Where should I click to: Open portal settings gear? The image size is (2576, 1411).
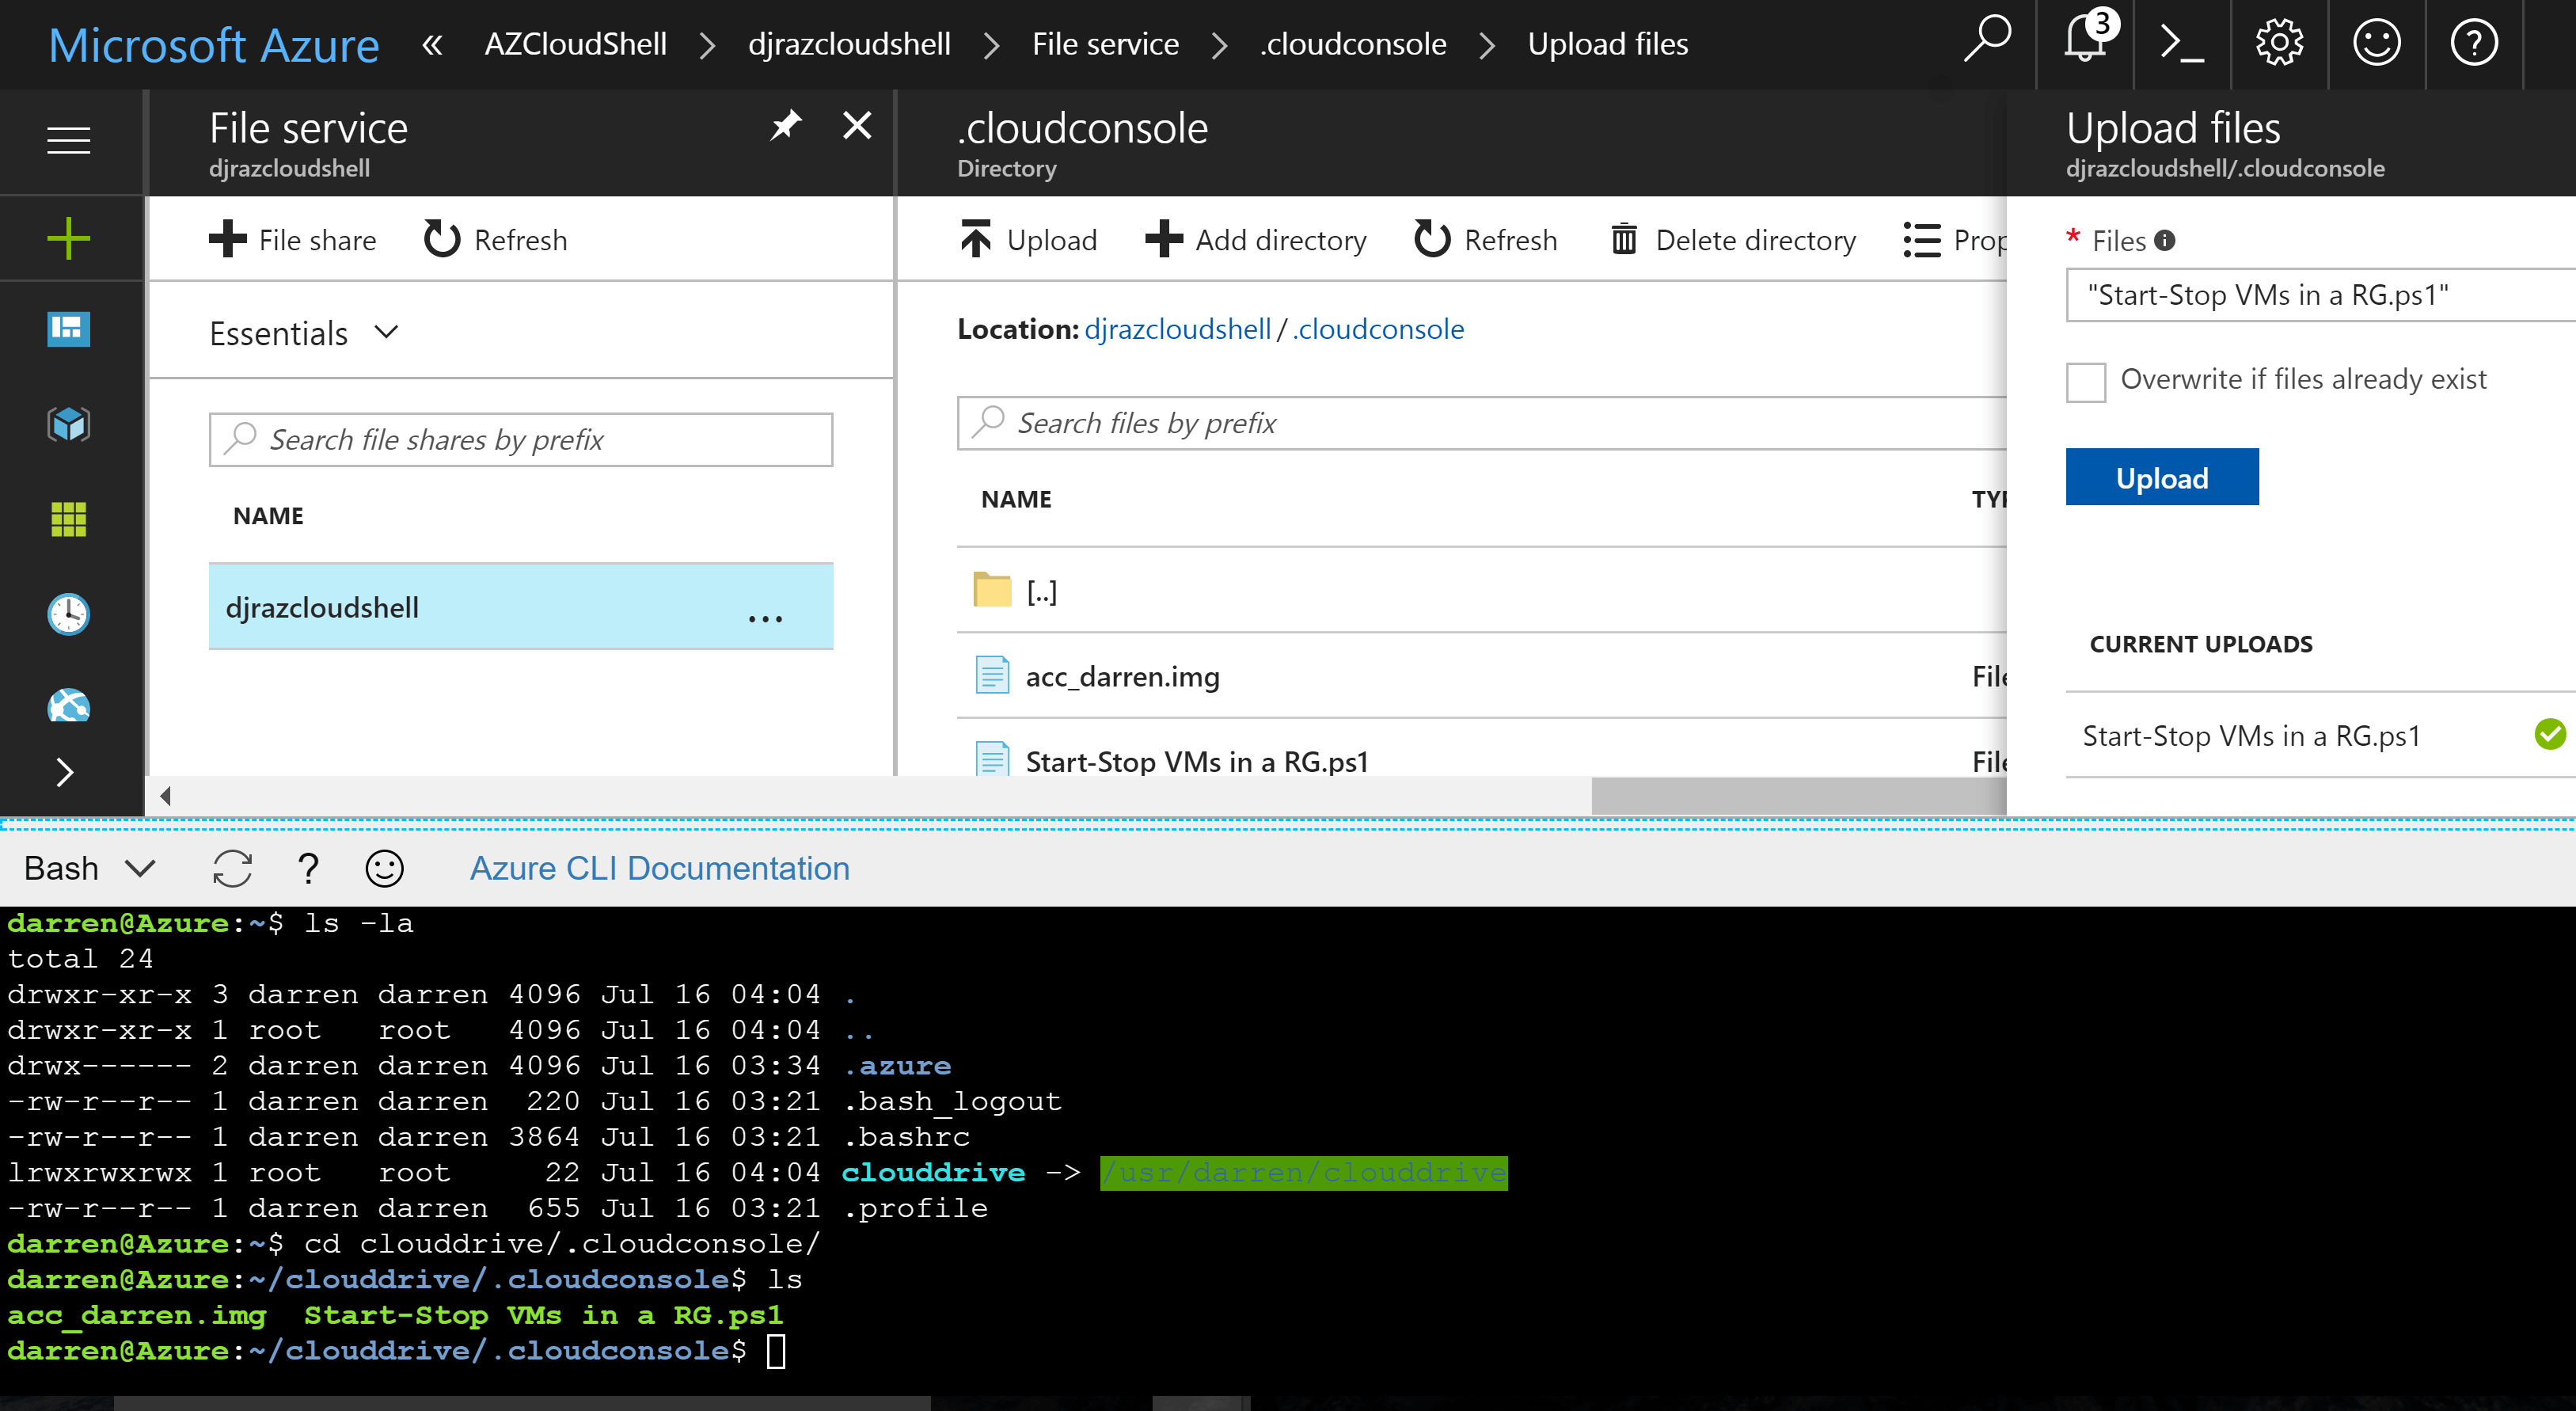pos(2279,44)
